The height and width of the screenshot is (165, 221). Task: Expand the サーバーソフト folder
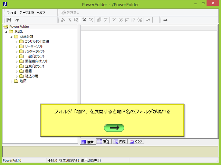(x=17, y=47)
